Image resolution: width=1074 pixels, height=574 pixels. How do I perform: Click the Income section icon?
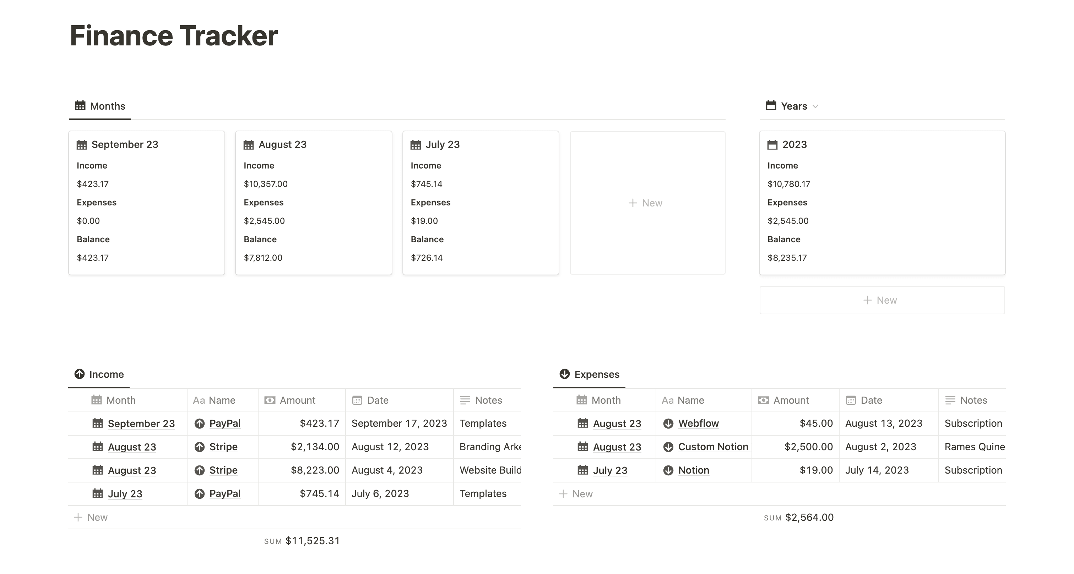click(78, 374)
